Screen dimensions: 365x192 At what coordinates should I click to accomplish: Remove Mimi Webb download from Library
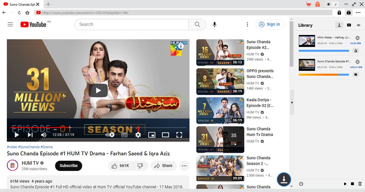click(357, 38)
